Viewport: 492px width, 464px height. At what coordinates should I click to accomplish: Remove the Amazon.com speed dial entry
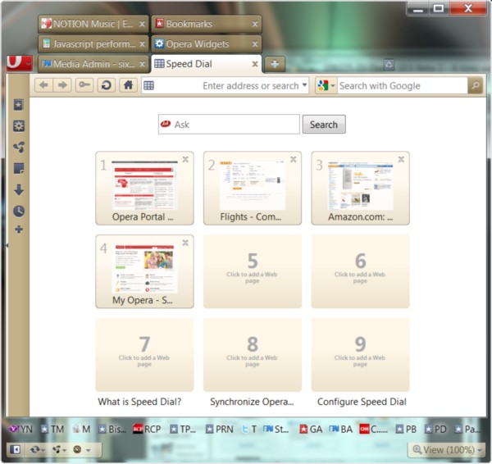pos(401,159)
